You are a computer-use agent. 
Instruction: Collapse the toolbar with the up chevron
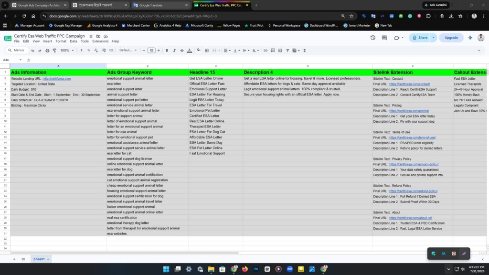(478, 51)
